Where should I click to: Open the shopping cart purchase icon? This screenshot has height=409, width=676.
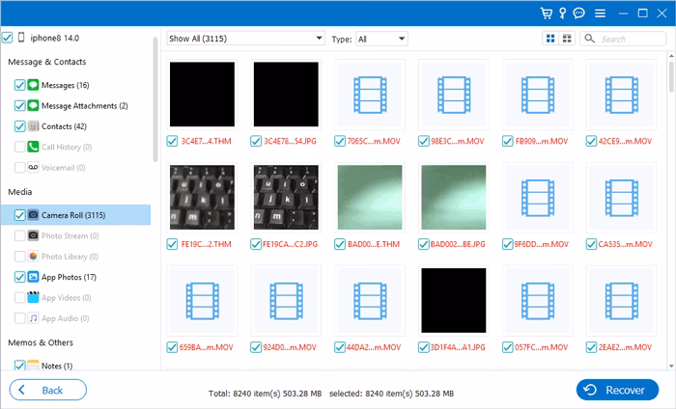tap(546, 13)
